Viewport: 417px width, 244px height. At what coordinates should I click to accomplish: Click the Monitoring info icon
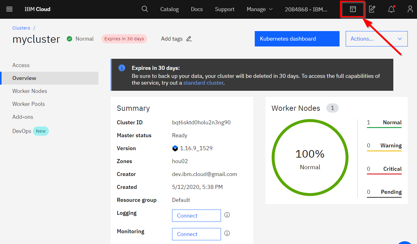tap(227, 233)
